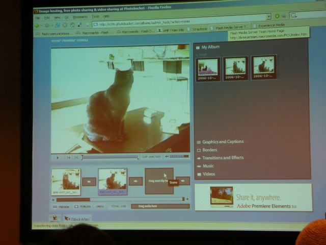This screenshot has height=245, width=326.
Task: Click the Preview button
Action: pos(61,207)
